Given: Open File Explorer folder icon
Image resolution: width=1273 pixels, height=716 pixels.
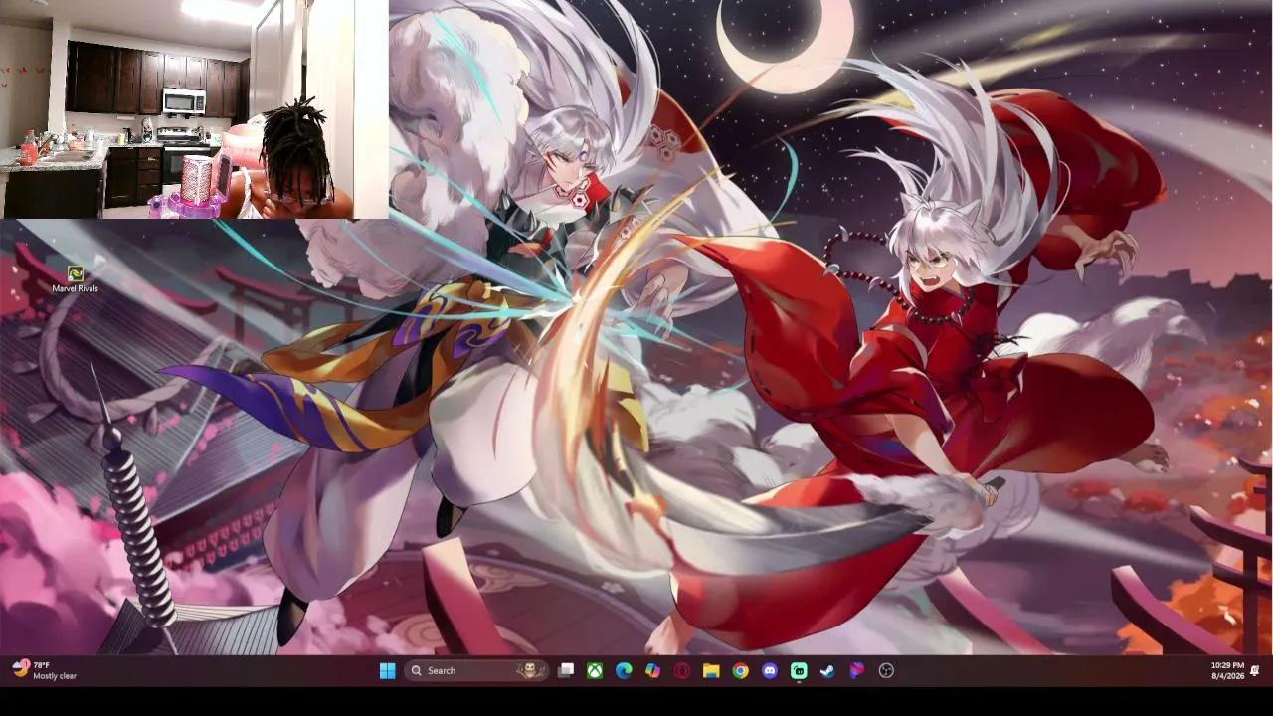Looking at the screenshot, I should (x=711, y=670).
